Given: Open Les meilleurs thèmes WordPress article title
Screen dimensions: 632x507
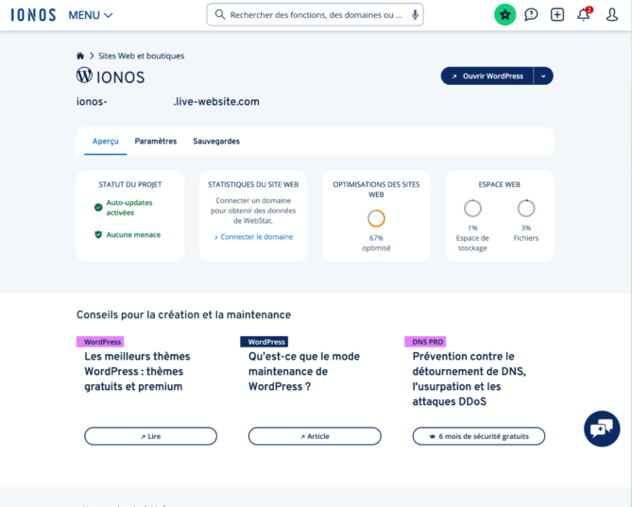Looking at the screenshot, I should click(x=137, y=371).
